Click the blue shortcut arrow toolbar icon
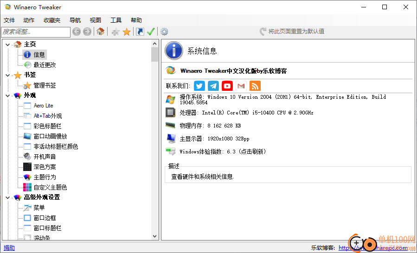 (140, 32)
